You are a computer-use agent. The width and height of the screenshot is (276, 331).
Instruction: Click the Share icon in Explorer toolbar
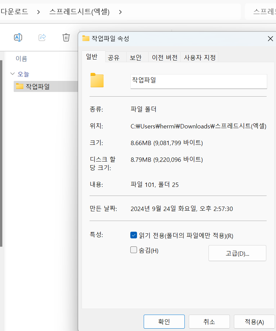42,37
